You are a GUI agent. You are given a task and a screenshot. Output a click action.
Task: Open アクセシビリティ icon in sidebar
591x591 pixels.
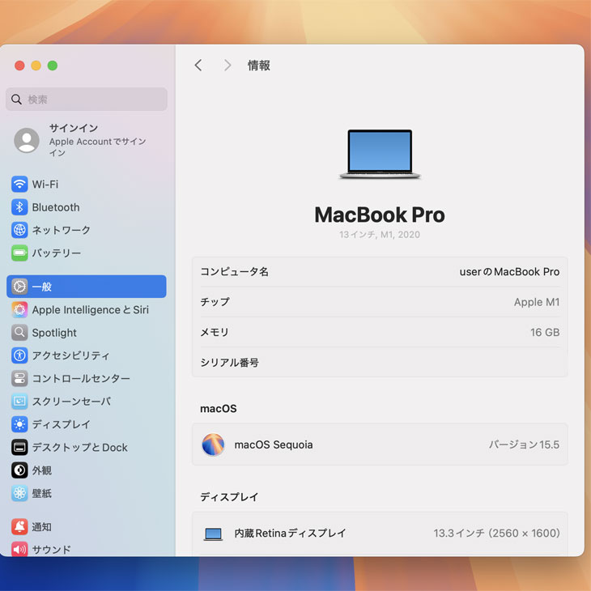19,355
